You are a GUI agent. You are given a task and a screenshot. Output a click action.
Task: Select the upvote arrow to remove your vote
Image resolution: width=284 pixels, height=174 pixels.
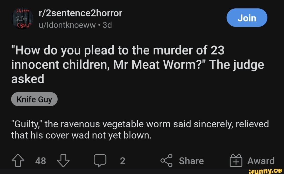click(x=18, y=160)
